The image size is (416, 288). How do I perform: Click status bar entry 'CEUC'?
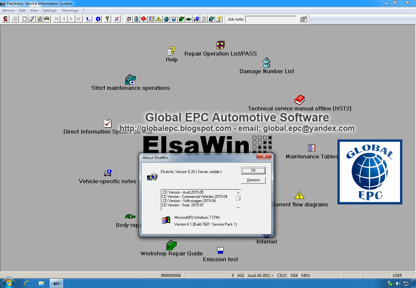coord(282,275)
